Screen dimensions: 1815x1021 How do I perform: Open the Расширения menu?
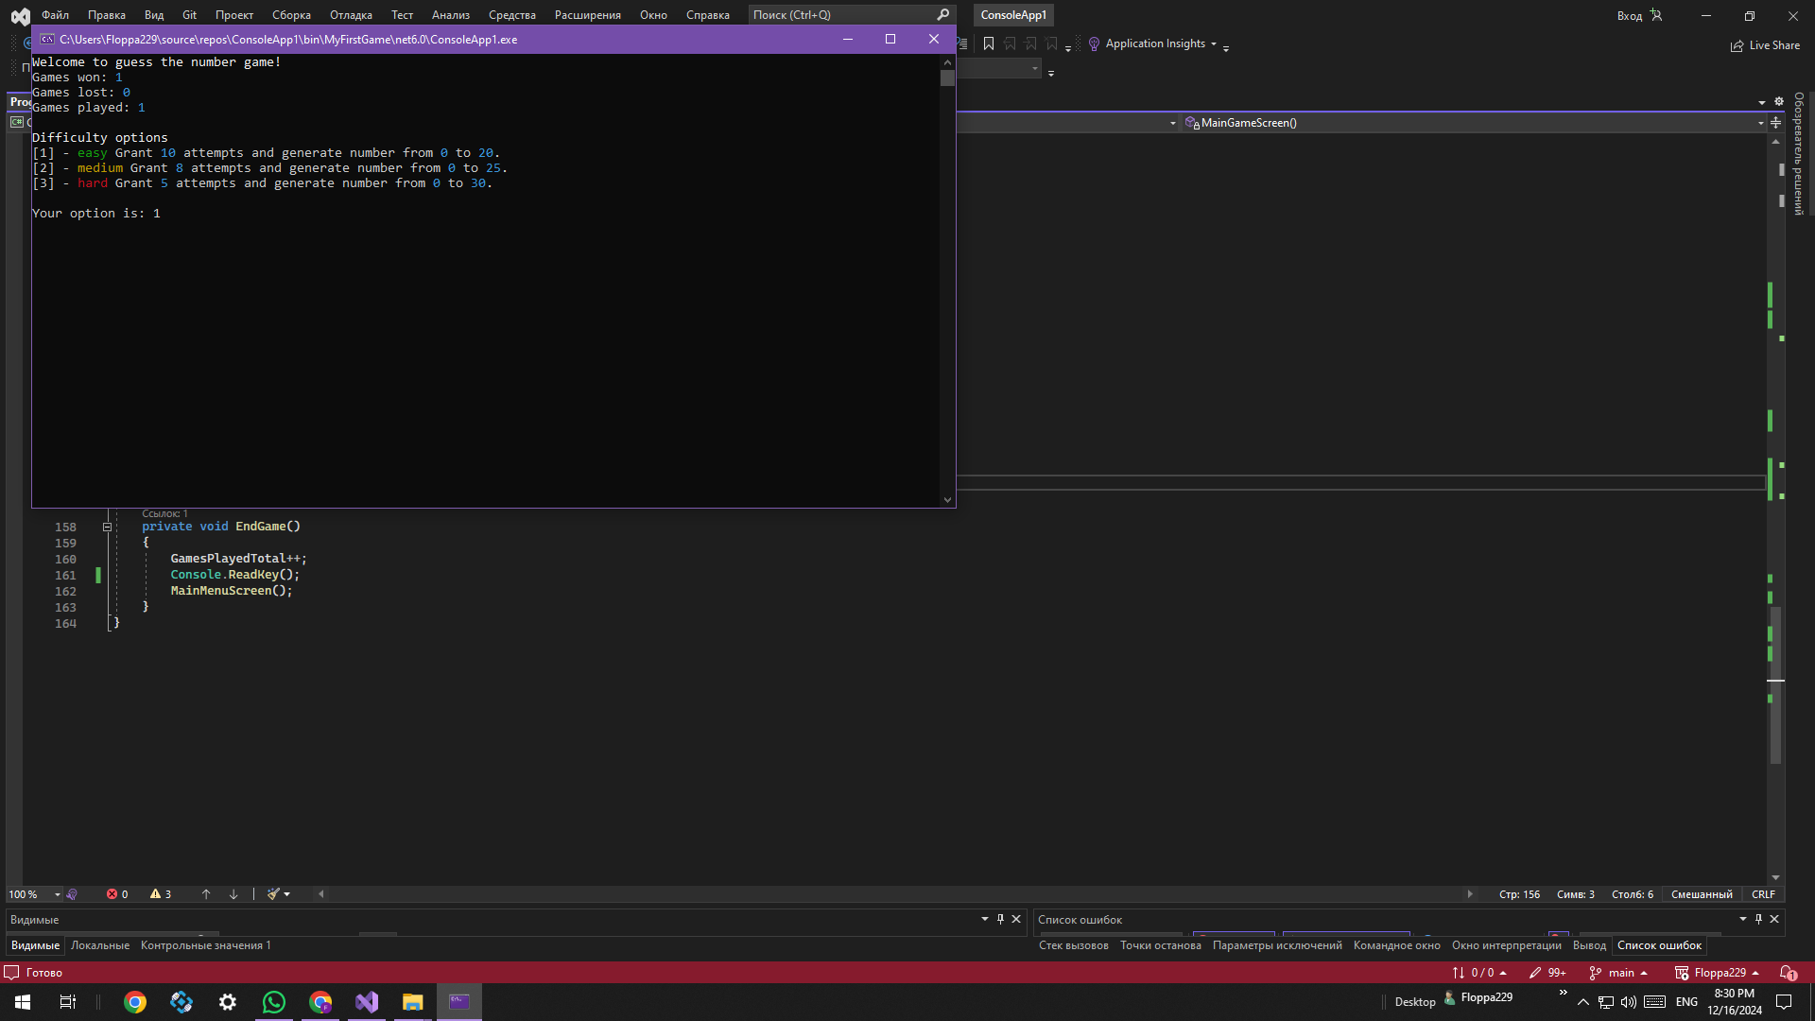587,15
